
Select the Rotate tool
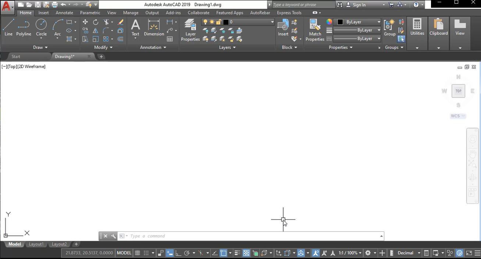pyautogui.click(x=96, y=22)
